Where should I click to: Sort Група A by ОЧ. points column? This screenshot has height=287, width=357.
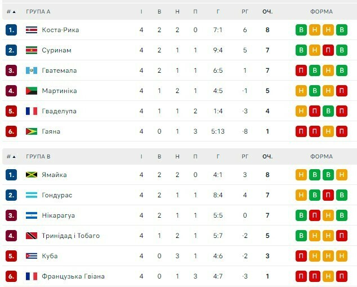(267, 11)
